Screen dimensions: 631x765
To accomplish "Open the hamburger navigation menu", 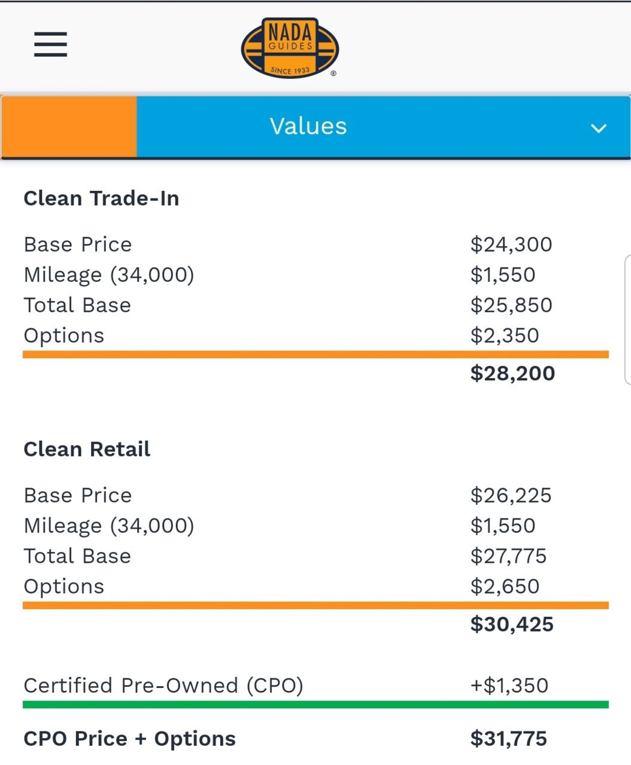I will [50, 44].
